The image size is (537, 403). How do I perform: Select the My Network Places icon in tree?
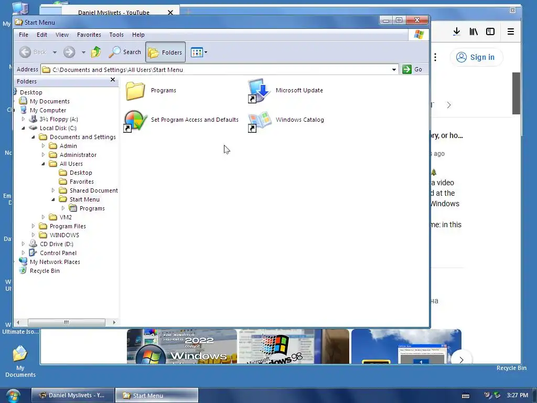23,261
